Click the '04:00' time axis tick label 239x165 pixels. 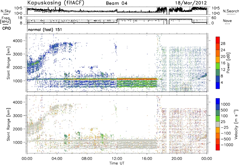[57, 159]
